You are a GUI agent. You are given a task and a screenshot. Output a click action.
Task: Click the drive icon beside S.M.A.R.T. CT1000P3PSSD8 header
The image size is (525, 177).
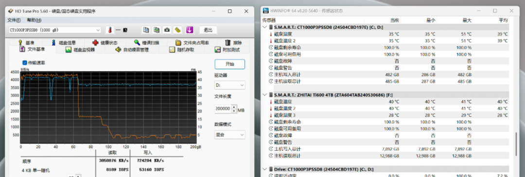pyautogui.click(x=271, y=27)
